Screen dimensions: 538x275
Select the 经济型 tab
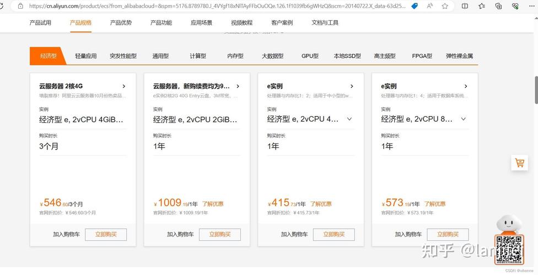click(x=48, y=56)
